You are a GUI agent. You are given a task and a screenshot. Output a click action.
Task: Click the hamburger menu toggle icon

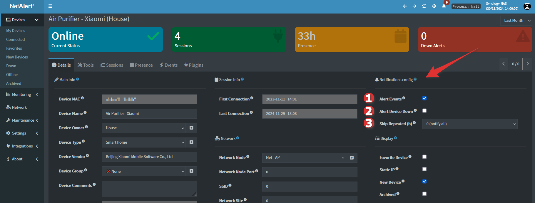tap(50, 6)
